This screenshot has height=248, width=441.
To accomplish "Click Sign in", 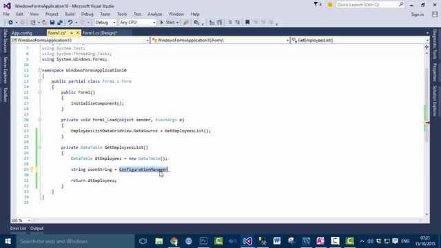I will pos(418,14).
